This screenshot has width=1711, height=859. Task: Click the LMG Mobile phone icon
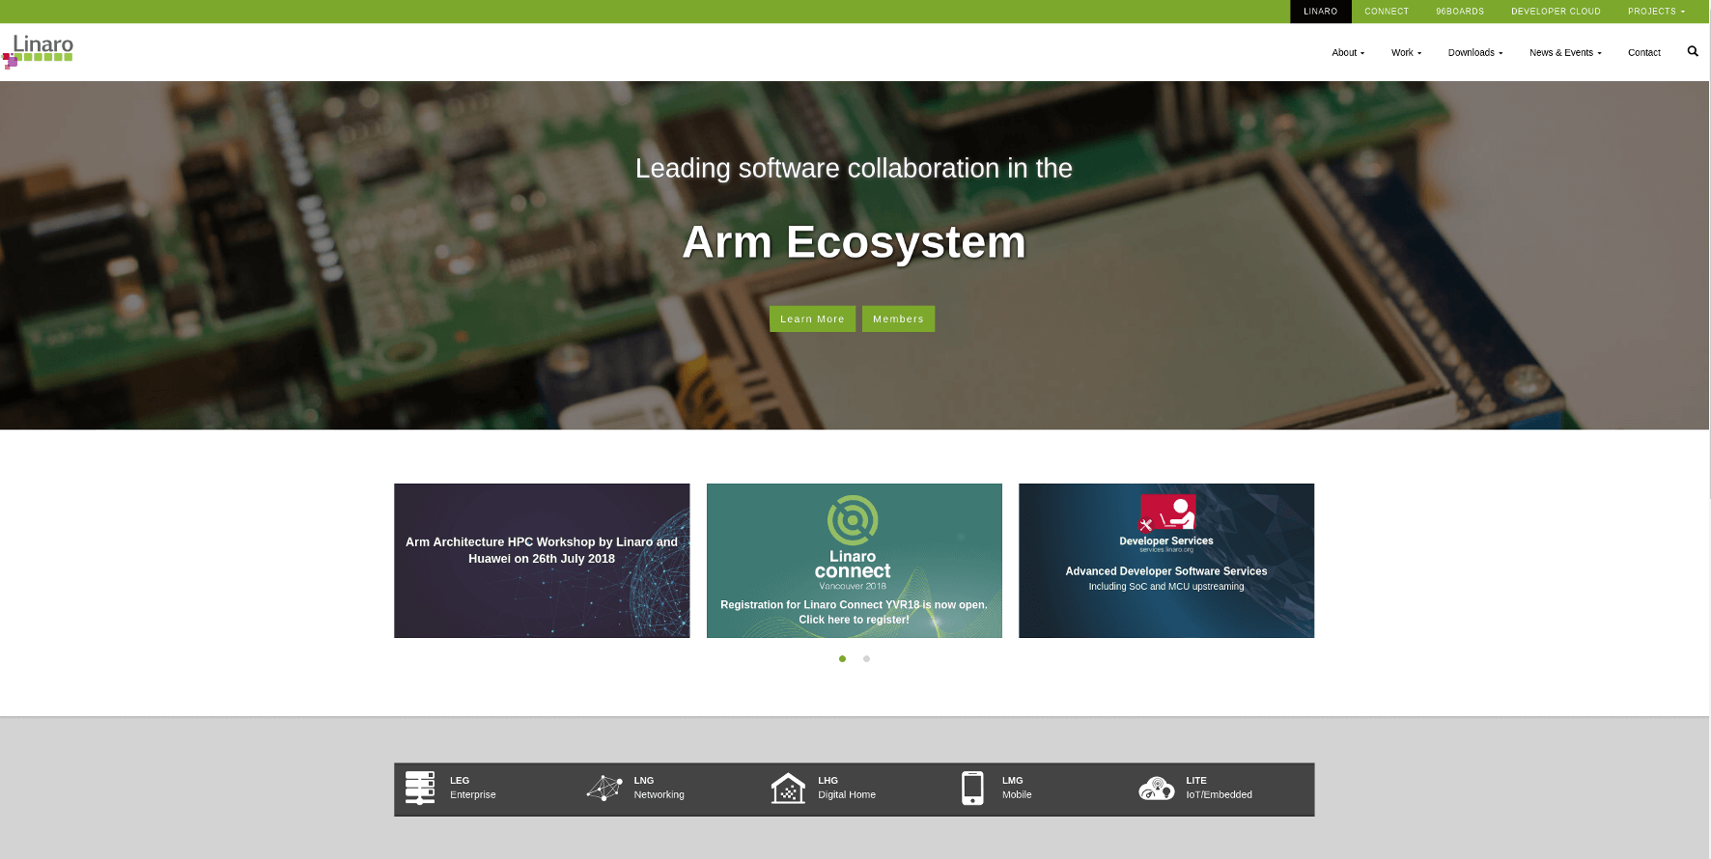(x=972, y=788)
